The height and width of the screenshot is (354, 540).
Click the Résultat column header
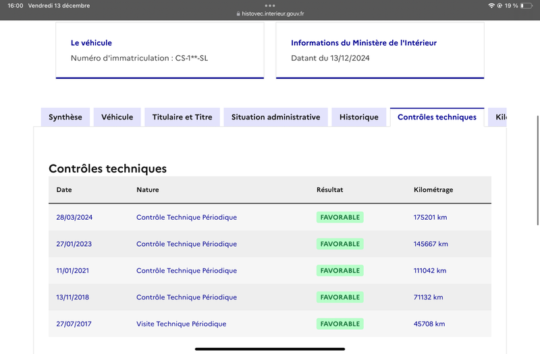tap(329, 190)
